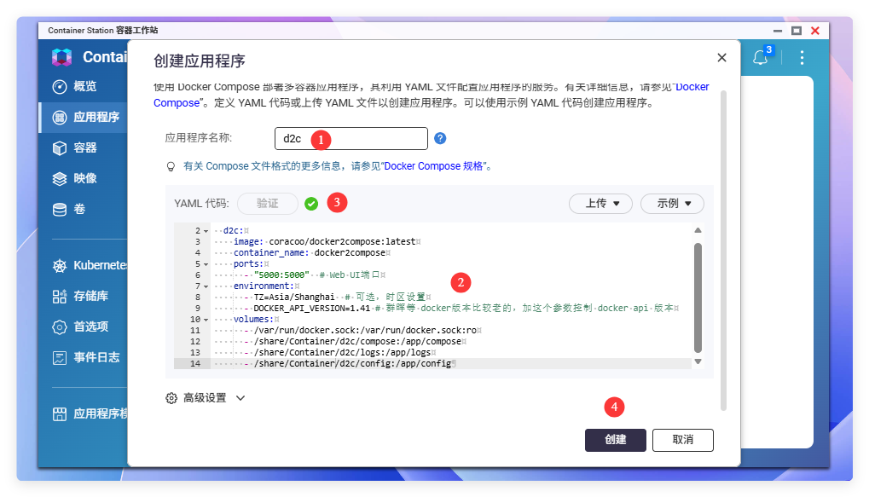Image resolution: width=869 pixels, height=497 pixels.
Task: Close the 创建应用程序 dialog with X
Action: point(721,58)
